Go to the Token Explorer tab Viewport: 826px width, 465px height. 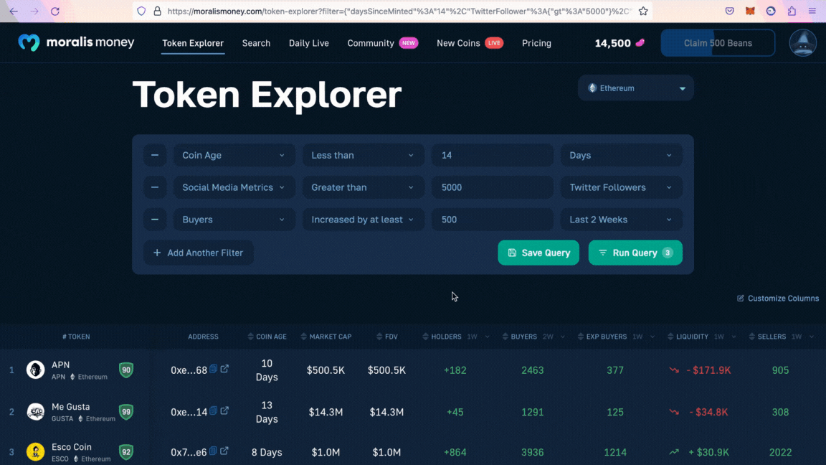(x=193, y=43)
